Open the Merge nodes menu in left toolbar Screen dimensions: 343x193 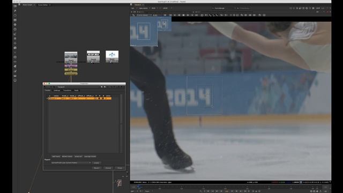15,39
